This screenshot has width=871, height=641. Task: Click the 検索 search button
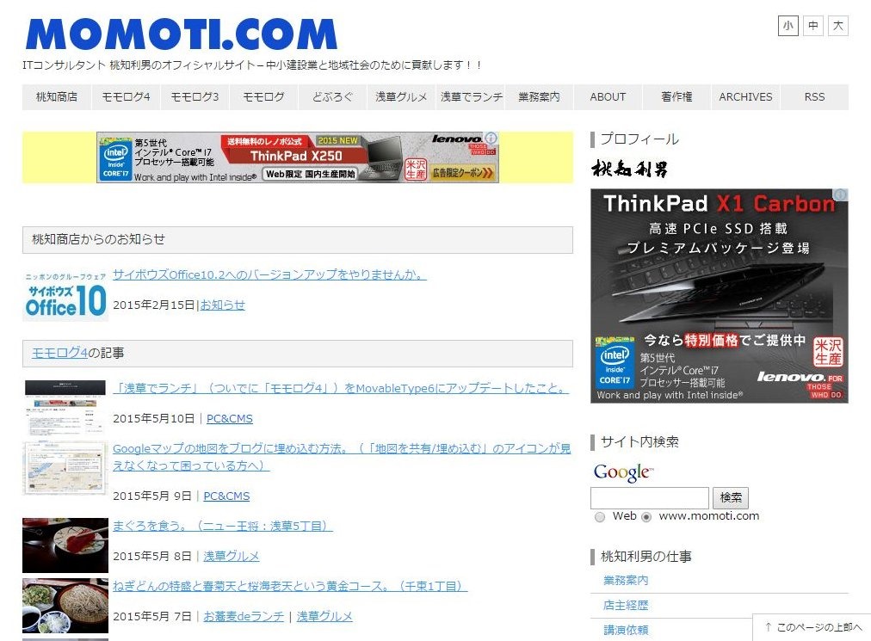pyautogui.click(x=731, y=497)
